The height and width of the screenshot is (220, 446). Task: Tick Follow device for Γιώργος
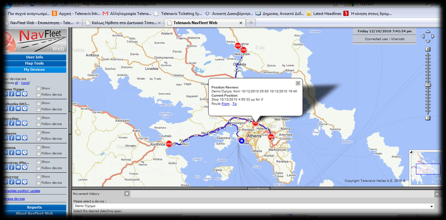[x=38, y=139]
